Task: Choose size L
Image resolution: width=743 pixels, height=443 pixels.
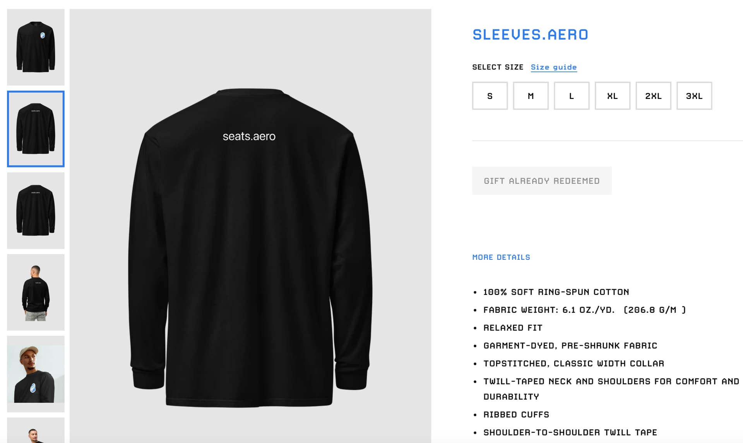Action: 572,95
